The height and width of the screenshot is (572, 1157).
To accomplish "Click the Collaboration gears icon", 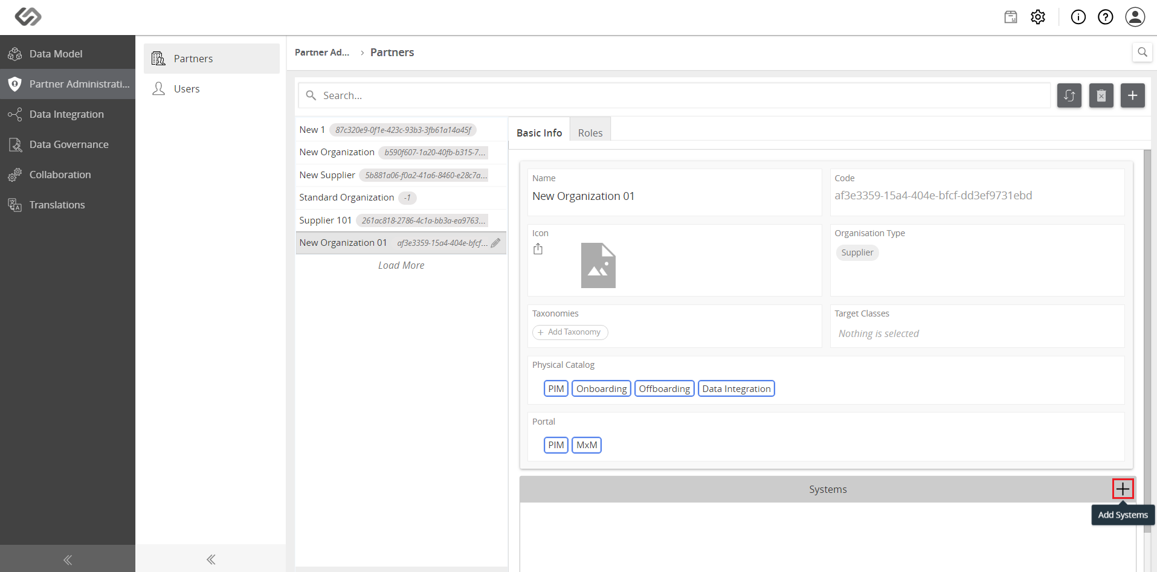I will (15, 175).
